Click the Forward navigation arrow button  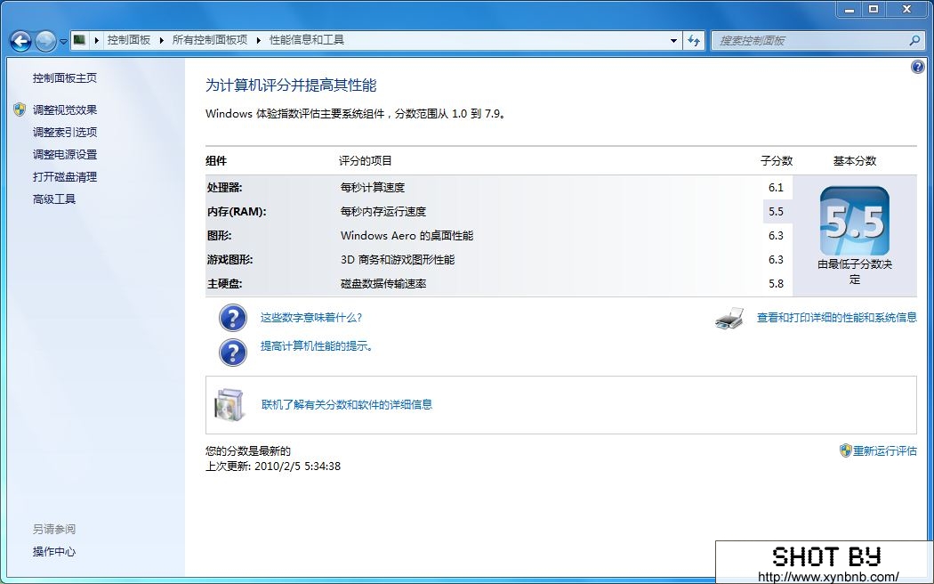[x=45, y=41]
